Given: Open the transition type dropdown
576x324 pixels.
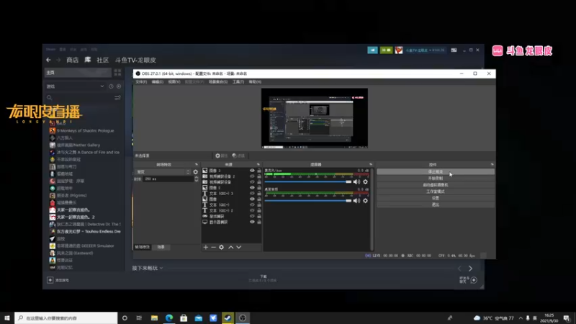Looking at the screenshot, I should tap(163, 172).
